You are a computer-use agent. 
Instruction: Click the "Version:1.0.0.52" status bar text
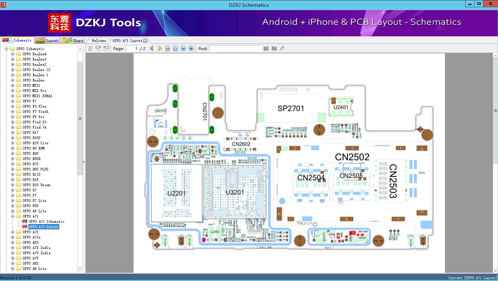pos(16,278)
